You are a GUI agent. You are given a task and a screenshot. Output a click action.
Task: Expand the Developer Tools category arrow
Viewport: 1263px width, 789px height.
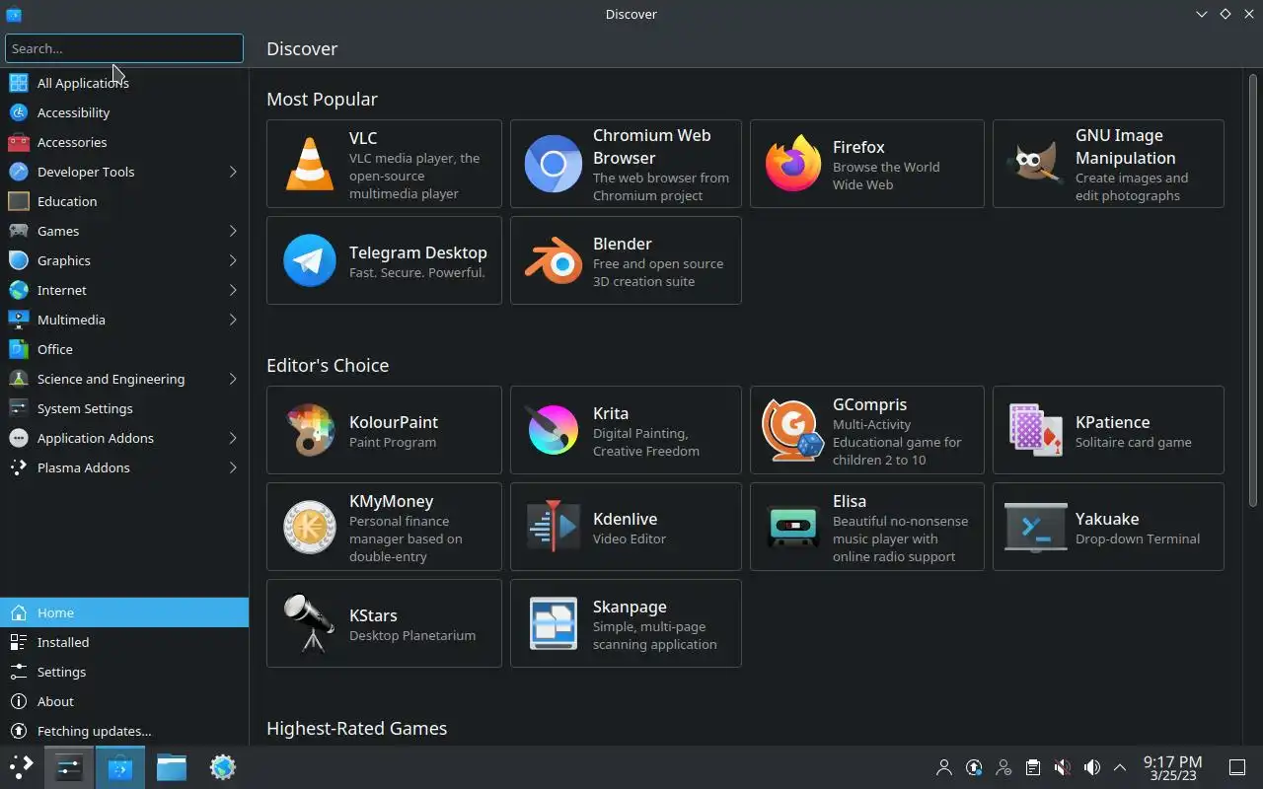[x=233, y=172]
